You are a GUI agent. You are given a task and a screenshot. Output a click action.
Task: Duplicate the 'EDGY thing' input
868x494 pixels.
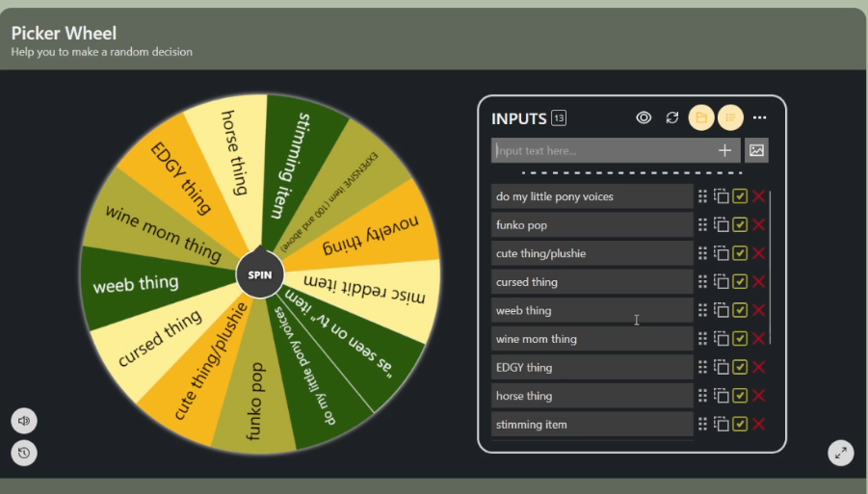tap(721, 368)
